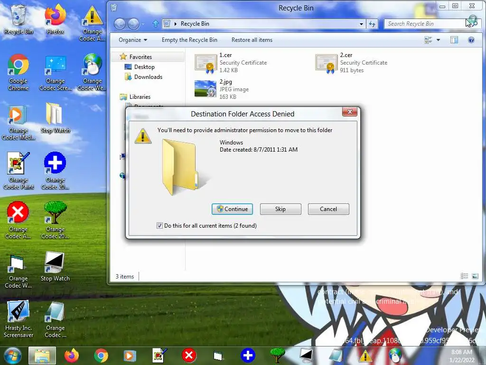This screenshot has height=365, width=486.
Task: Toggle the preview pane button
Action: (x=454, y=40)
